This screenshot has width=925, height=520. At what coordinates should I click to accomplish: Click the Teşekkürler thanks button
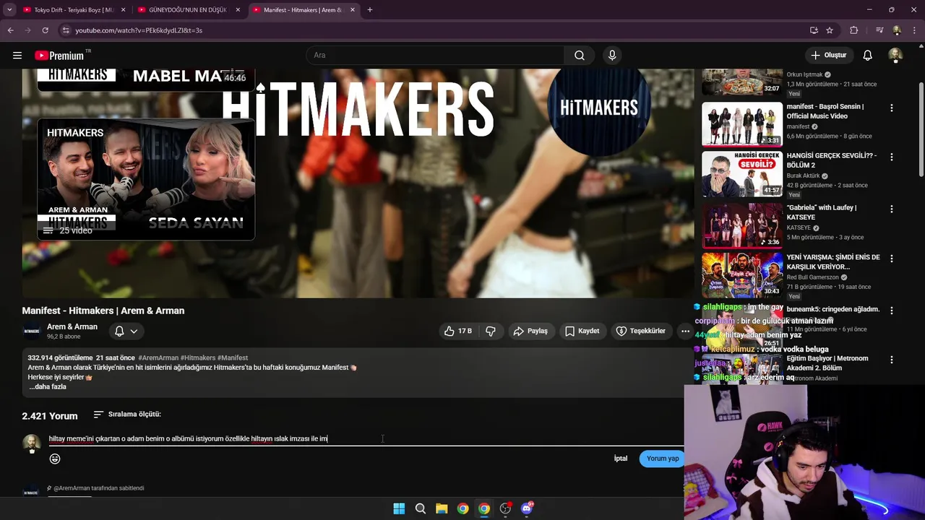pyautogui.click(x=640, y=331)
